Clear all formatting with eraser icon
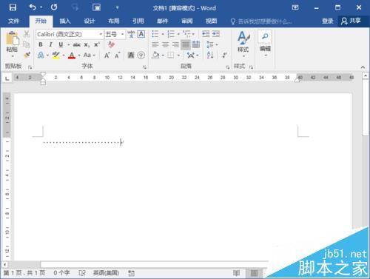Viewport: 370px width, 279px height. coord(112,44)
